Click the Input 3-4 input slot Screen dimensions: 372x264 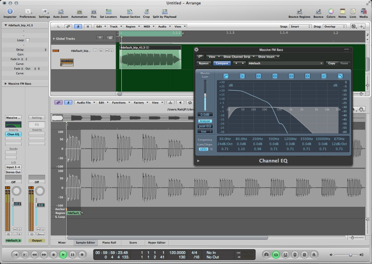pos(13,167)
